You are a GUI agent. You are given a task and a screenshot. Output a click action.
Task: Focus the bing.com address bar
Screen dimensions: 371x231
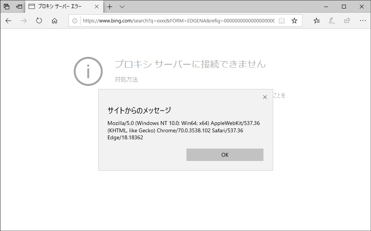click(179, 21)
